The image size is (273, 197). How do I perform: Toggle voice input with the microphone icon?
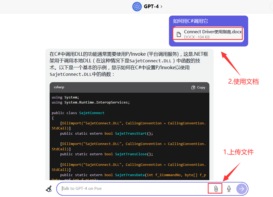(x=229, y=189)
